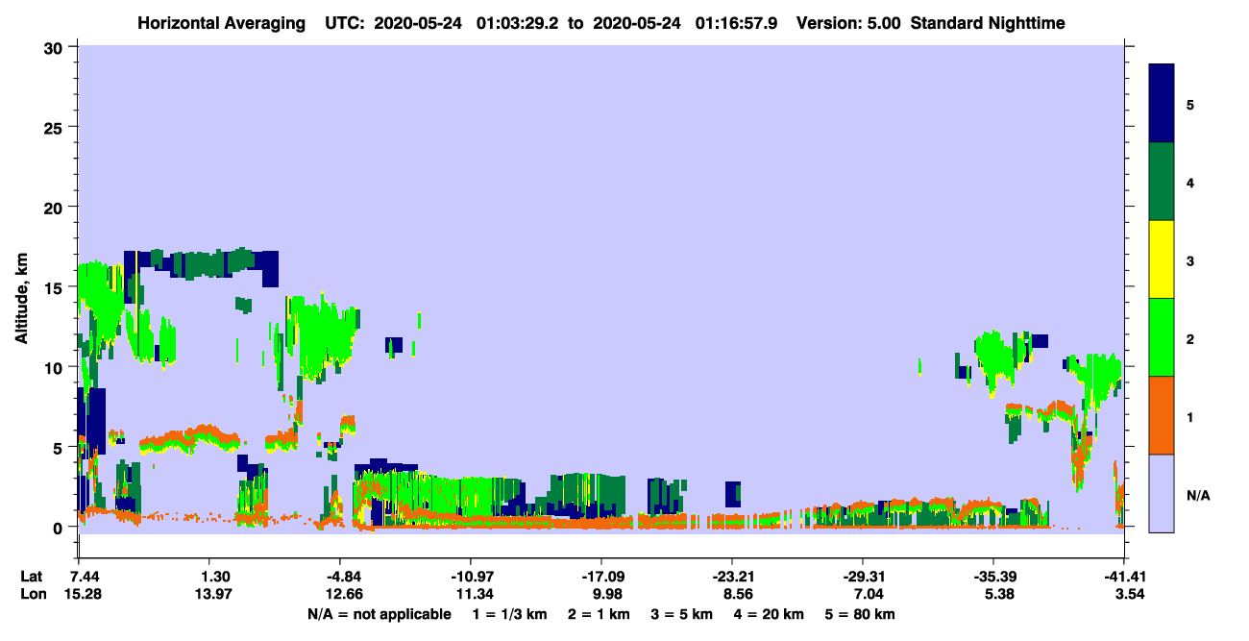The image size is (1249, 641).
Task: Click the lavender N/A colorbar segment
Action: (1162, 493)
